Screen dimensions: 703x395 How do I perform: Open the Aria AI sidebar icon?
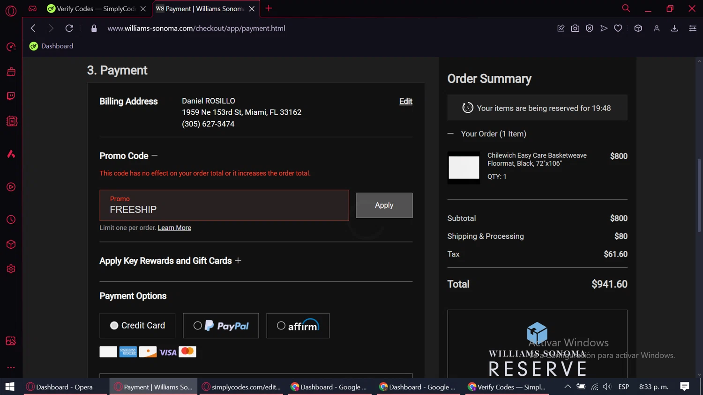coord(11,154)
